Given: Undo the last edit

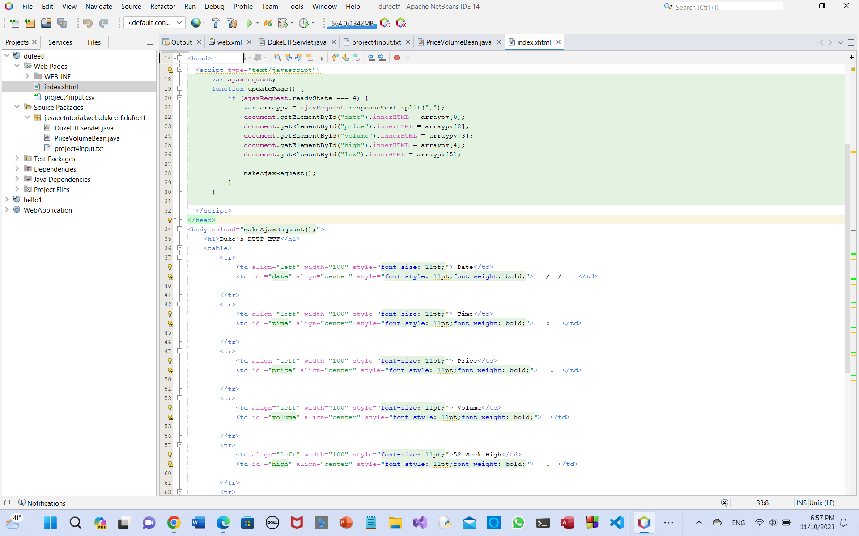Looking at the screenshot, I should coord(88,23).
